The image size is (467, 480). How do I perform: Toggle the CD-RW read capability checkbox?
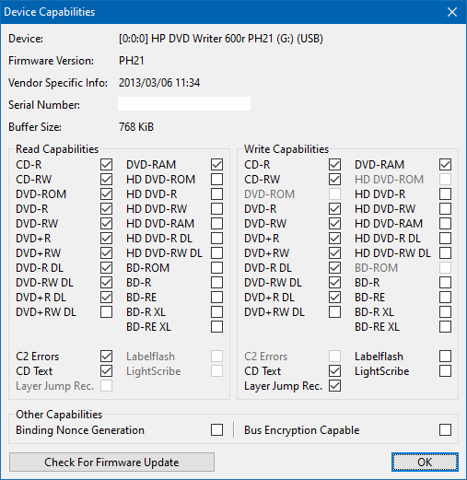[x=106, y=179]
